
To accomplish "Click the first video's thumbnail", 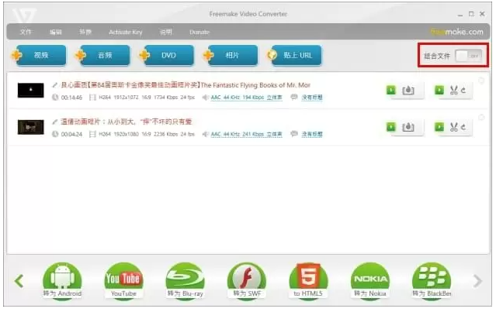I will point(31,90).
